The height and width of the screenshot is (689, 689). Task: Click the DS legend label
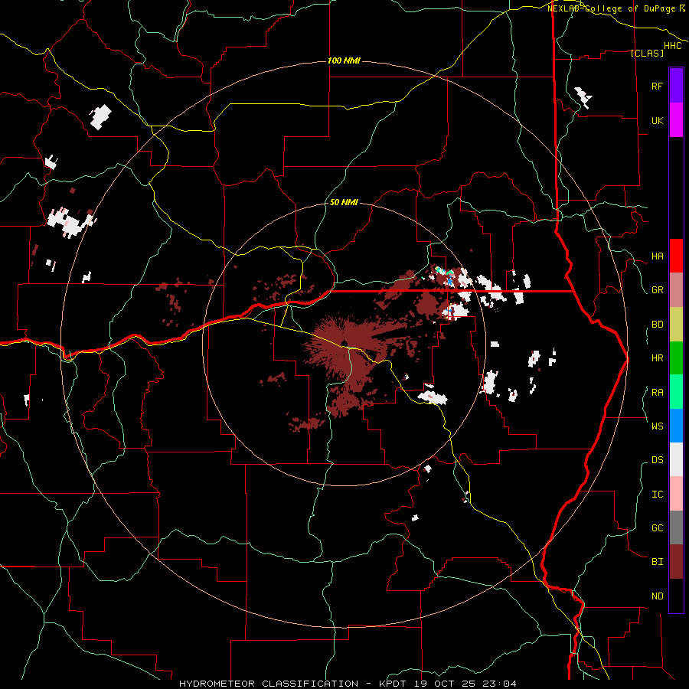(657, 460)
